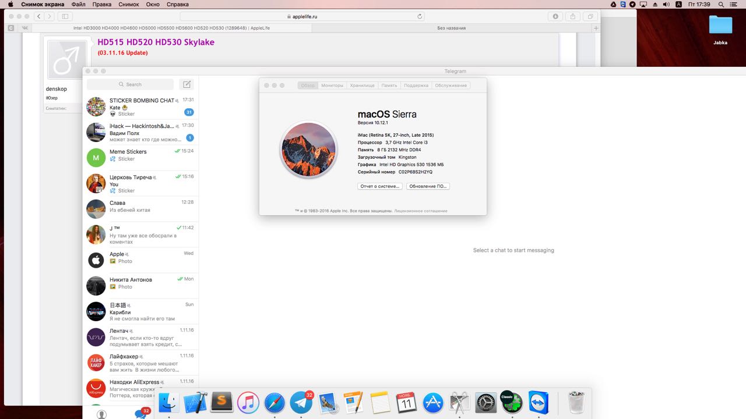Reload the applelife.ru page
Screen dimensions: 746x419
click(x=420, y=16)
